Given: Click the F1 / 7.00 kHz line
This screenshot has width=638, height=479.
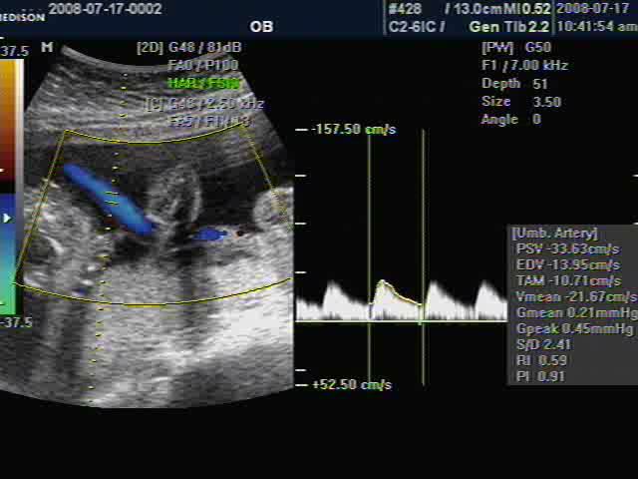Looking at the screenshot, I should coord(524,65).
